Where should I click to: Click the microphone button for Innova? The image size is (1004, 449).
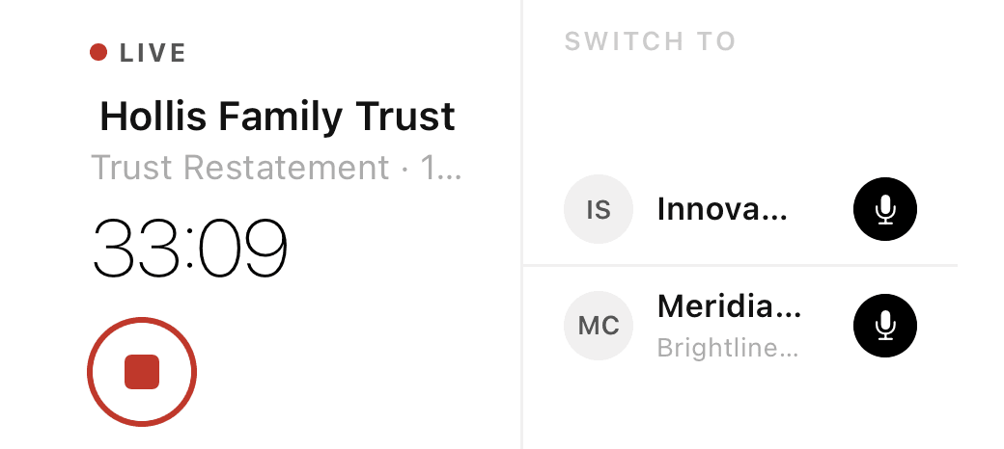(x=885, y=209)
